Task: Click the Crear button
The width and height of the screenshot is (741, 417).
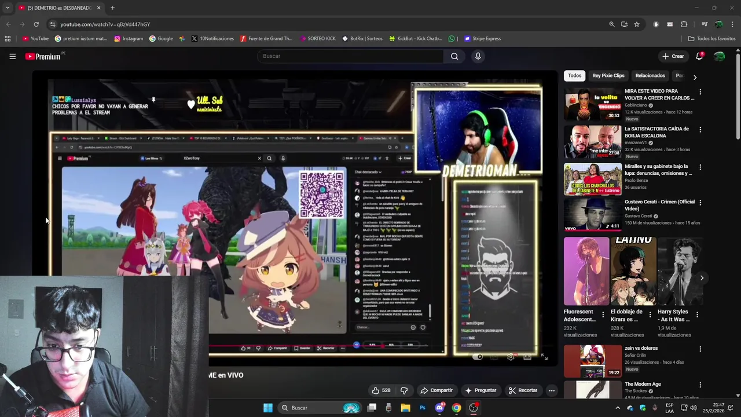Action: (x=673, y=56)
